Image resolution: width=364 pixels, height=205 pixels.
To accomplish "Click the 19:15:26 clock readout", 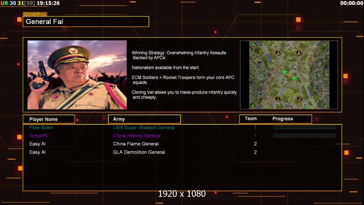I will click(48, 3).
